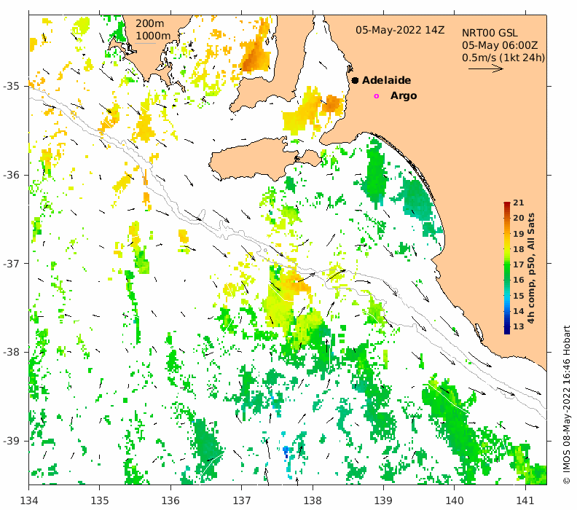Click the IMOS copyright timestamp text

566,405
